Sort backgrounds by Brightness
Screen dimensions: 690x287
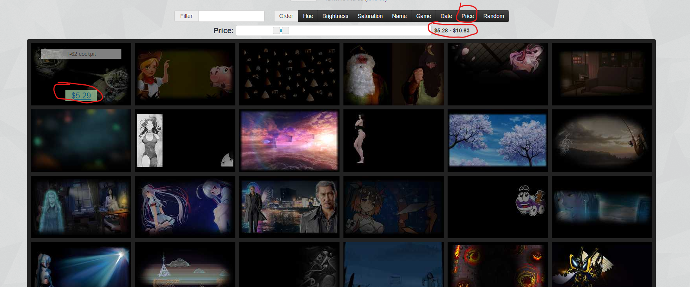click(335, 16)
